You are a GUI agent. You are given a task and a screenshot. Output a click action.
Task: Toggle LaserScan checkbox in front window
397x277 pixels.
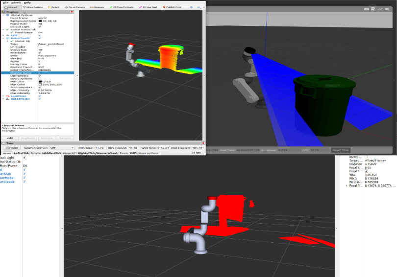[40, 96]
